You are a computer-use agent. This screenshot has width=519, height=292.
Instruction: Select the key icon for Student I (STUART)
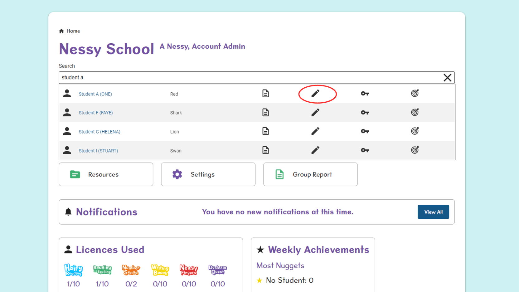click(x=365, y=150)
